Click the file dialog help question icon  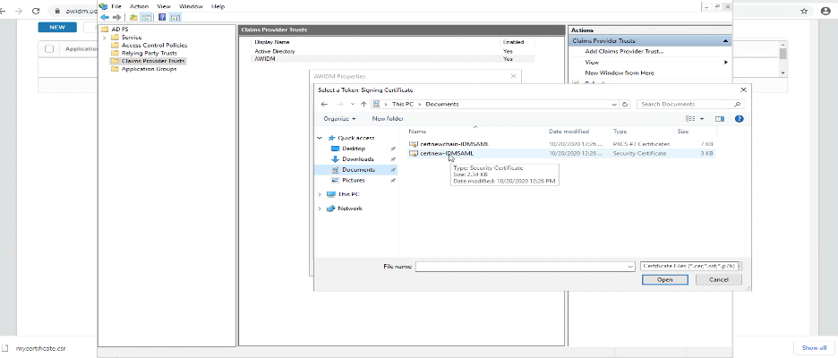tap(740, 118)
